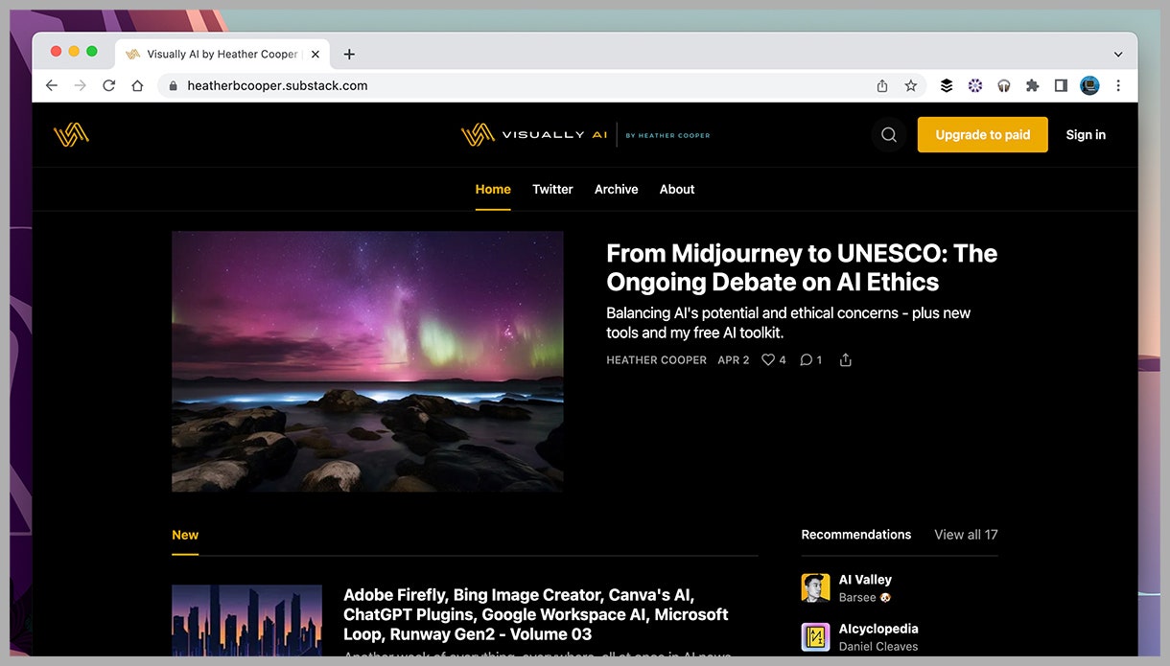Open the Twitter nav item

click(x=552, y=190)
